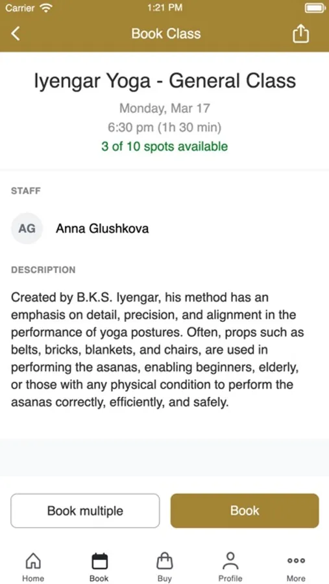Select the Profile tab label
The image size is (329, 584).
pyautogui.click(x=230, y=578)
